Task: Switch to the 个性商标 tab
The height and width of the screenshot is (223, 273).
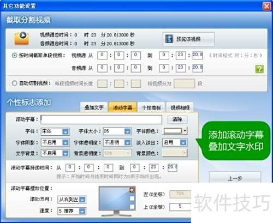Action: click(151, 107)
